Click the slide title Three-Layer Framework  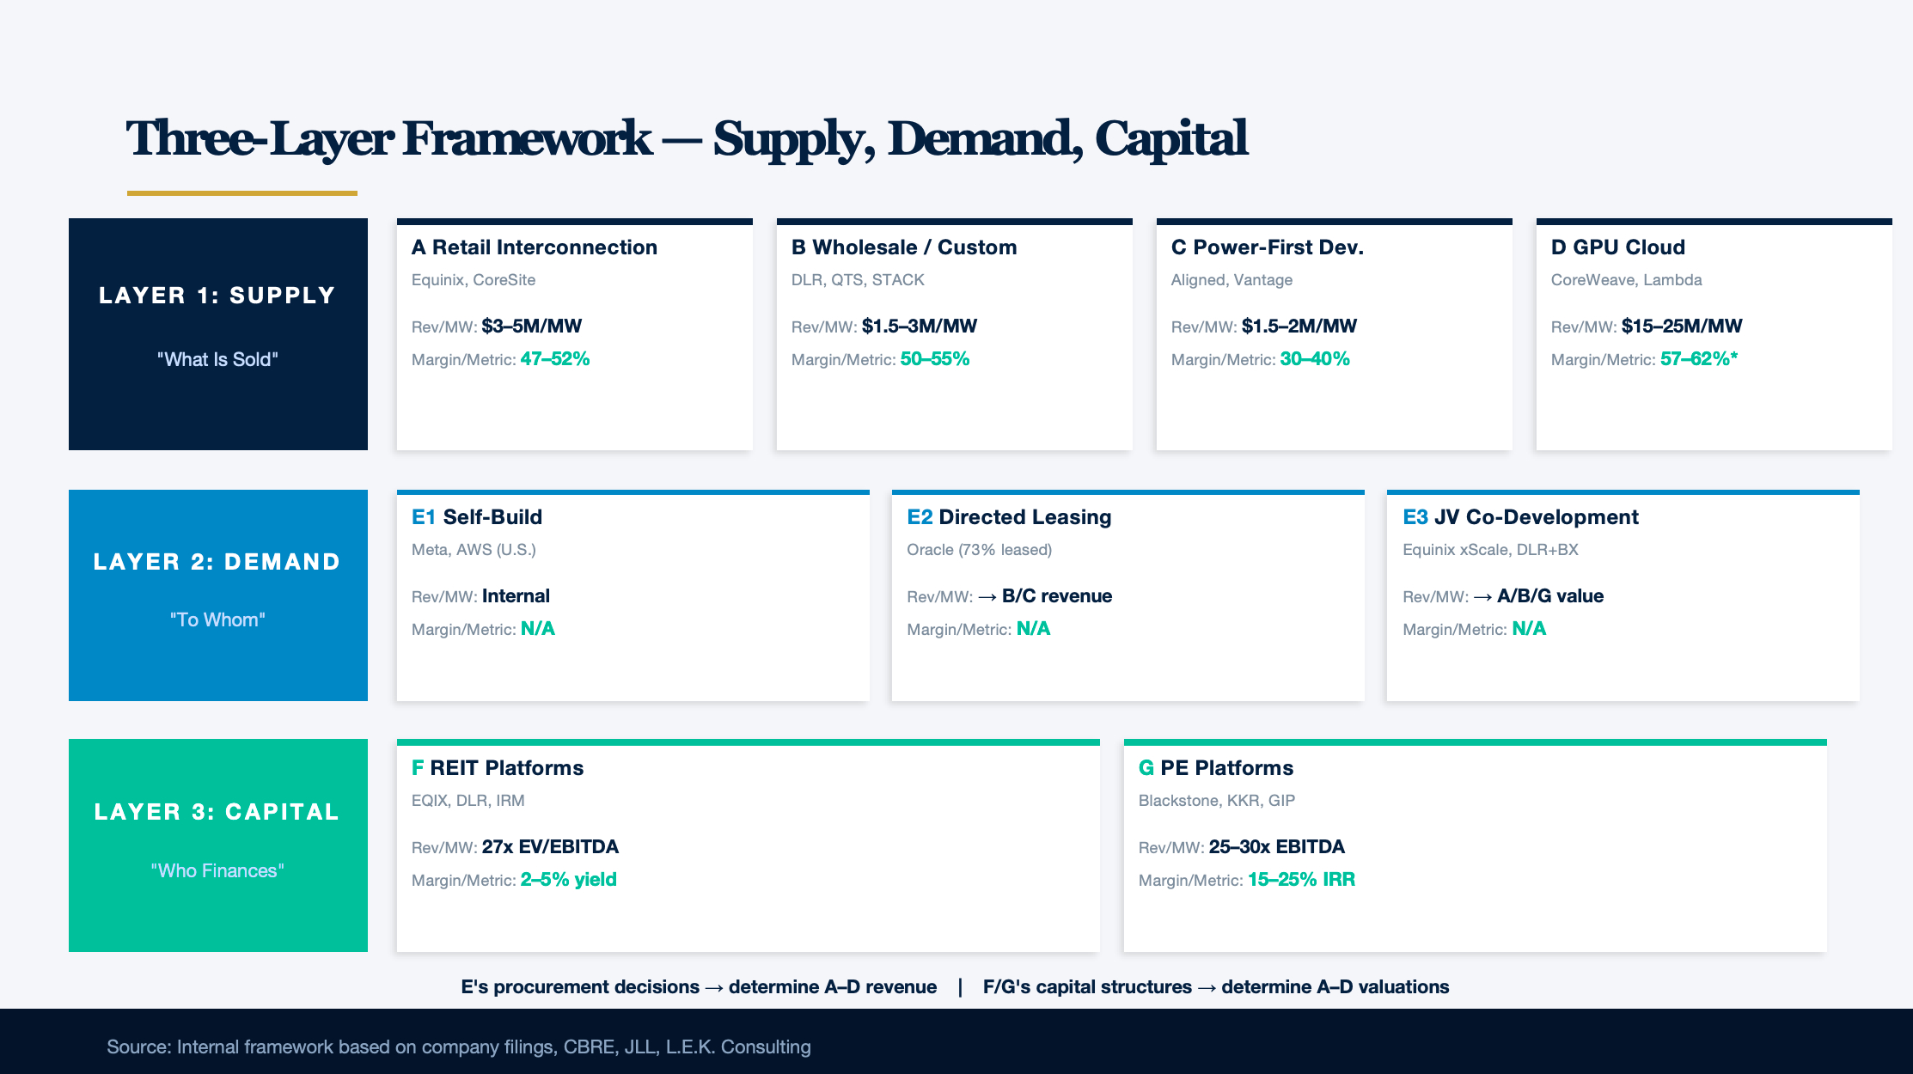[x=687, y=138]
